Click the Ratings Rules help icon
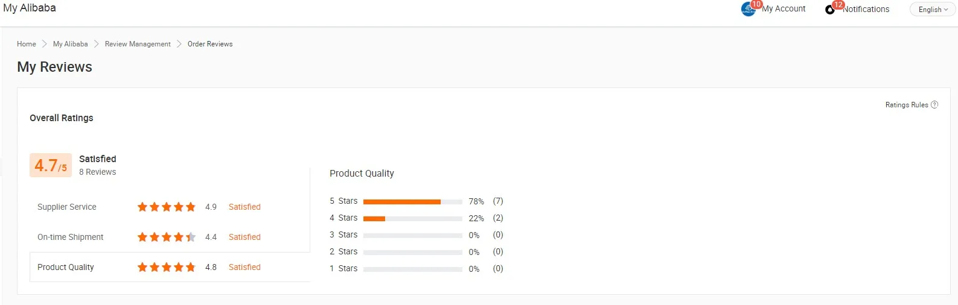 (934, 105)
